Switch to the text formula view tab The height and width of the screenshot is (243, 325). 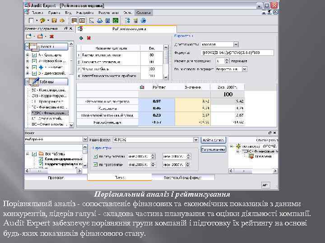(x=183, y=178)
